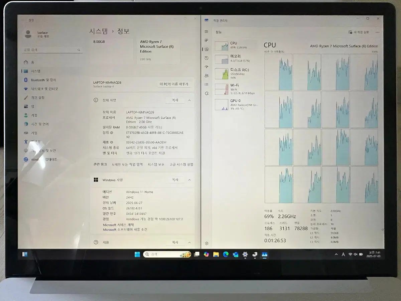
Task: Open the Processes page in Task Manager
Action: tap(207, 40)
